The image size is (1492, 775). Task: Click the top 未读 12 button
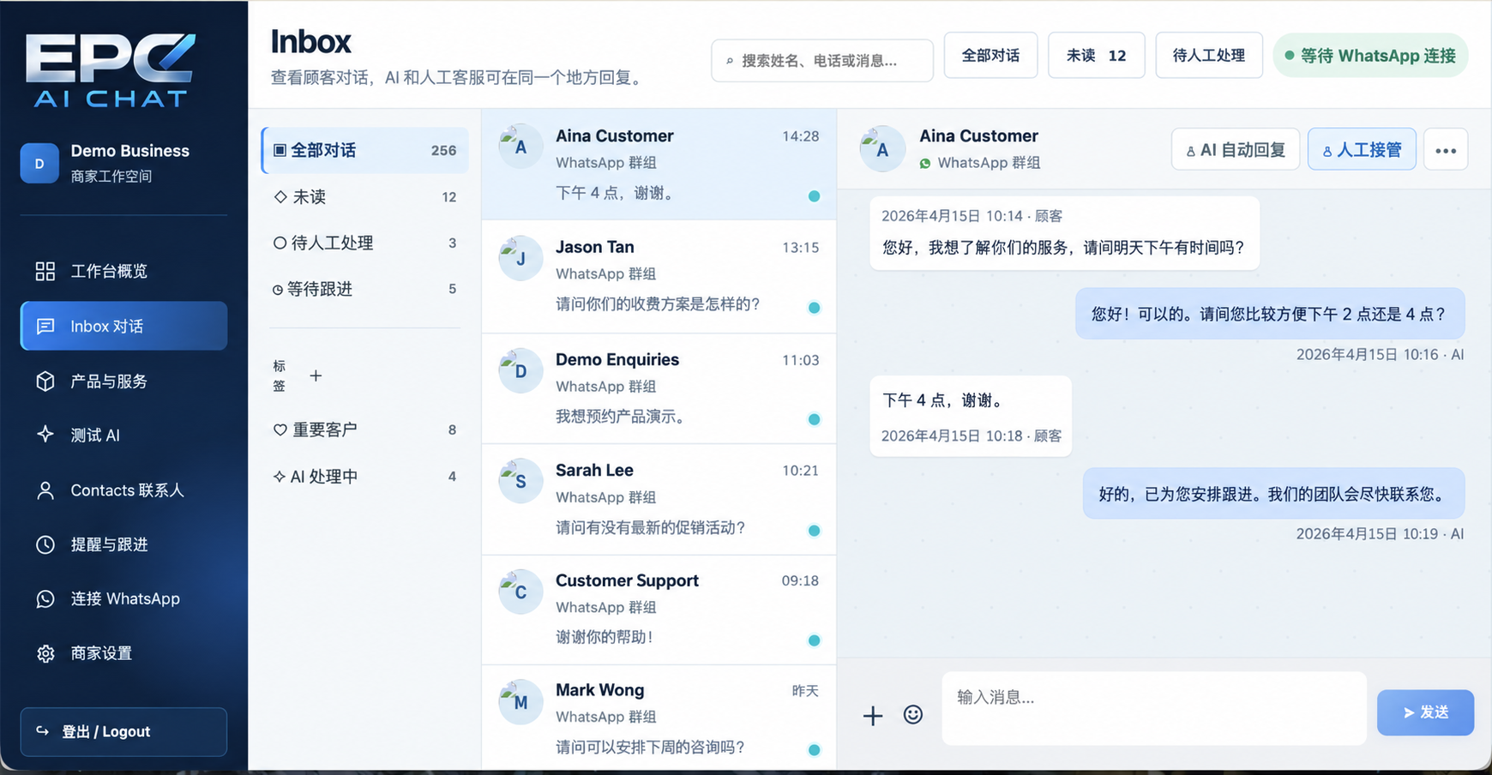point(1096,56)
